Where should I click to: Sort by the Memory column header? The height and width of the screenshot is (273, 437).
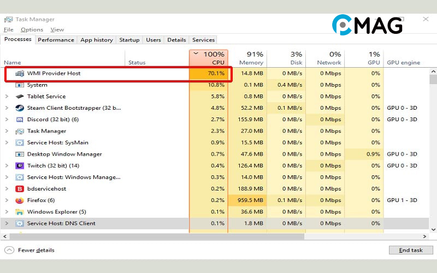click(247, 58)
